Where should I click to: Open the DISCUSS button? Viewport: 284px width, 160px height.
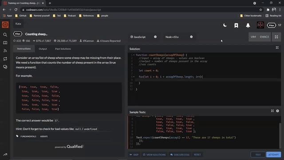180,155
